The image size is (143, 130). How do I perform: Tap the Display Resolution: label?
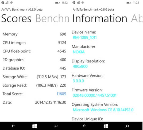(88, 61)
